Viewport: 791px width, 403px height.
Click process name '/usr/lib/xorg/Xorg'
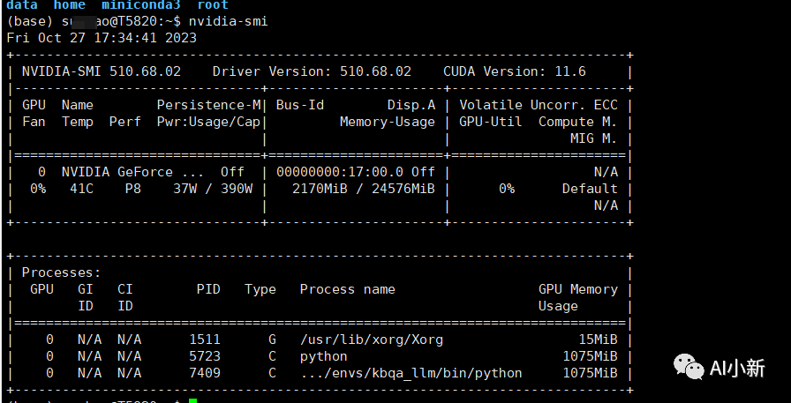pyautogui.click(x=372, y=340)
